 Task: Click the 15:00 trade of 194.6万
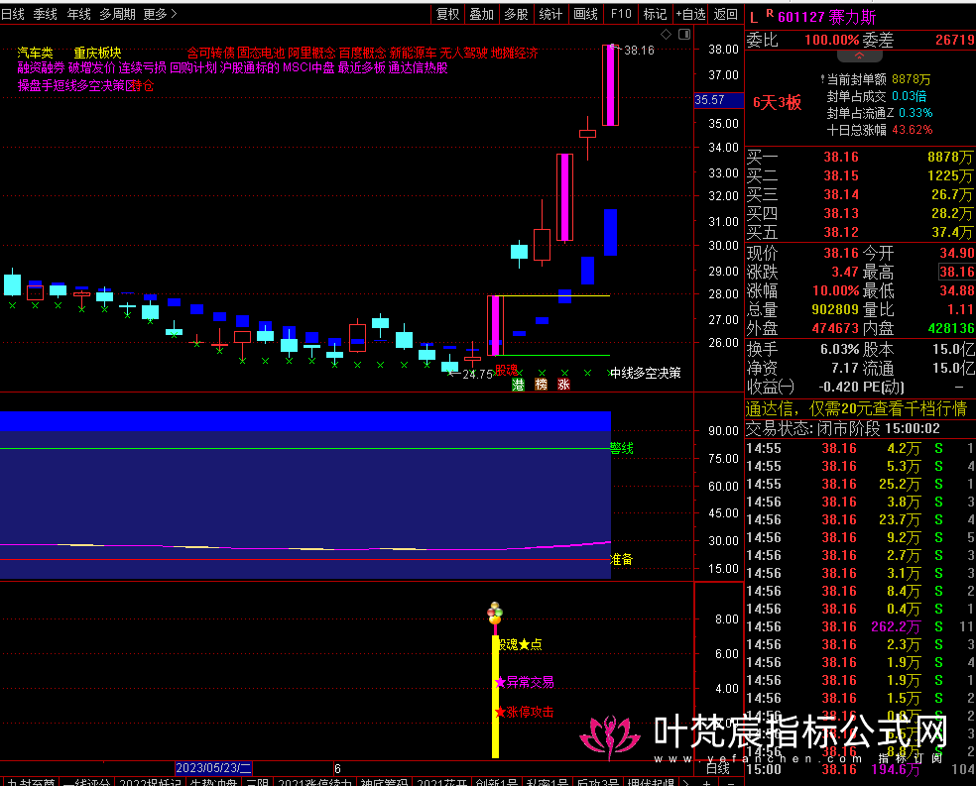[x=860, y=770]
